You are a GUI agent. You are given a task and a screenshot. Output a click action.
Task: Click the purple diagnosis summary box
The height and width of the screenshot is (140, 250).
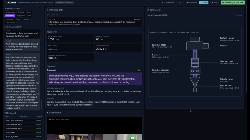(x=95, y=79)
